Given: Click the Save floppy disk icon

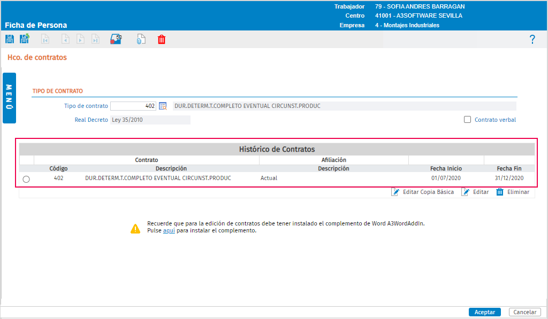Looking at the screenshot, I should 10,39.
